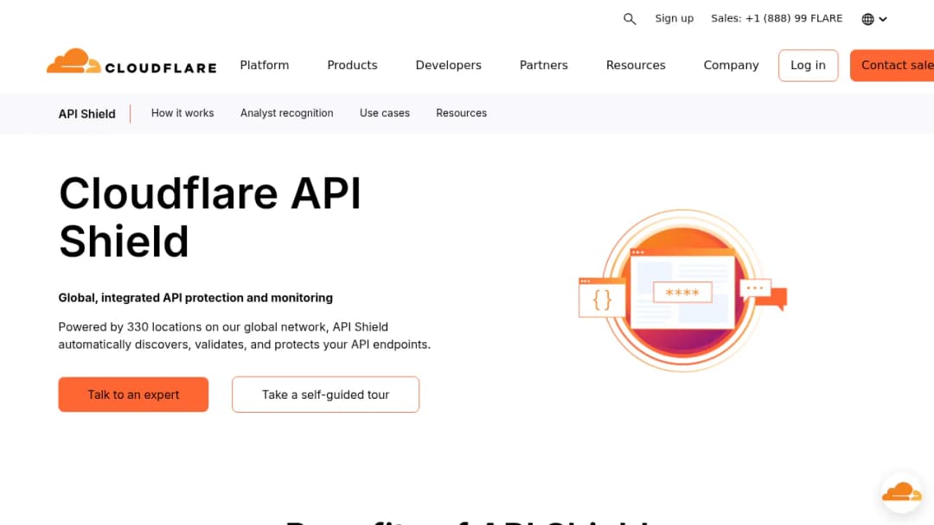Open the Partners menu
The height and width of the screenshot is (525, 934).
pyautogui.click(x=544, y=66)
